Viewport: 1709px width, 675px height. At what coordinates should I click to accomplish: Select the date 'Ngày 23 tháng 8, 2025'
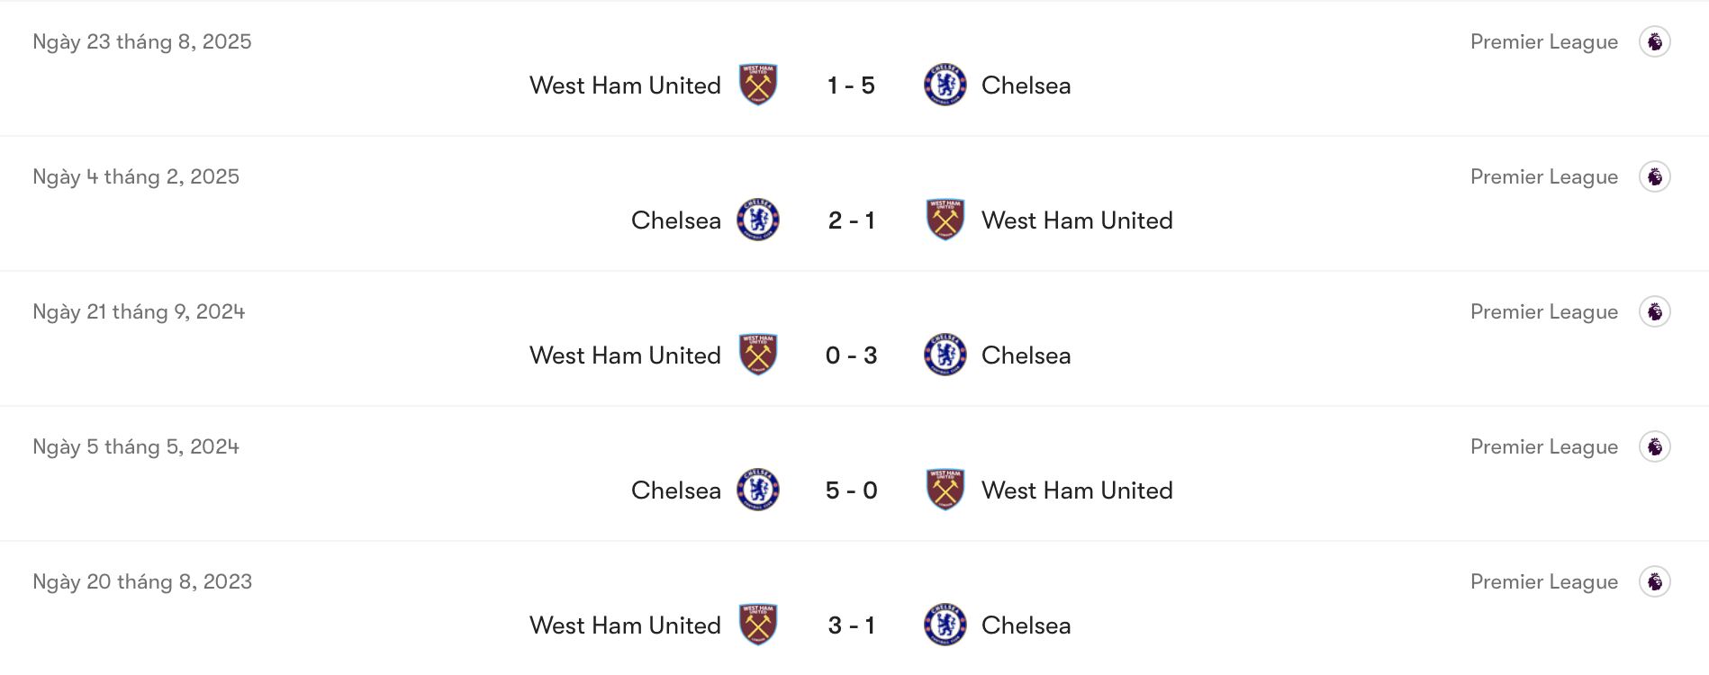140,41
